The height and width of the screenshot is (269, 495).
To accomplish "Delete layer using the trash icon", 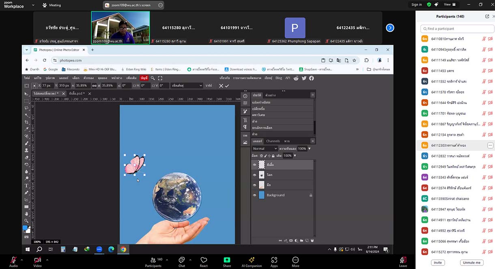I will 312,241.
